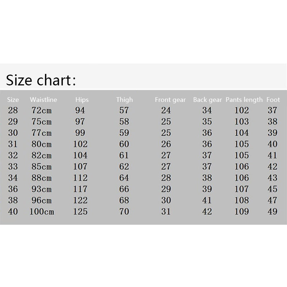Select the Size column header
The image size is (287, 287).
point(13,100)
